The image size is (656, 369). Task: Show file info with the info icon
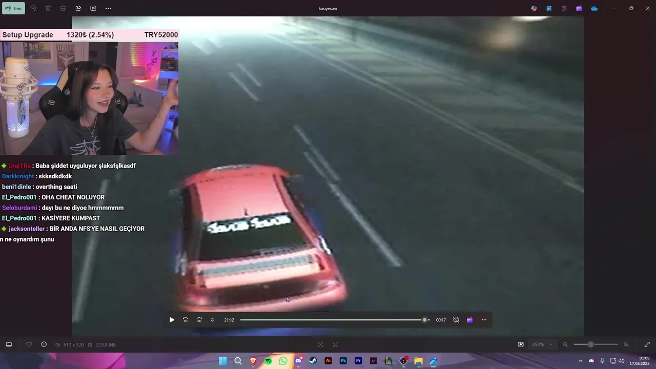tap(44, 344)
